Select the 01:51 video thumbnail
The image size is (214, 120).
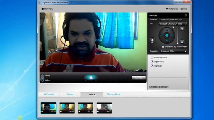[48, 108]
